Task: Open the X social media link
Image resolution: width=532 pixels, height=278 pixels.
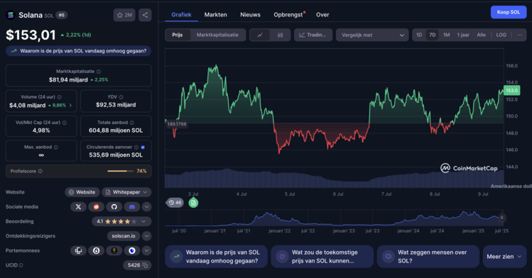Action: click(x=78, y=206)
